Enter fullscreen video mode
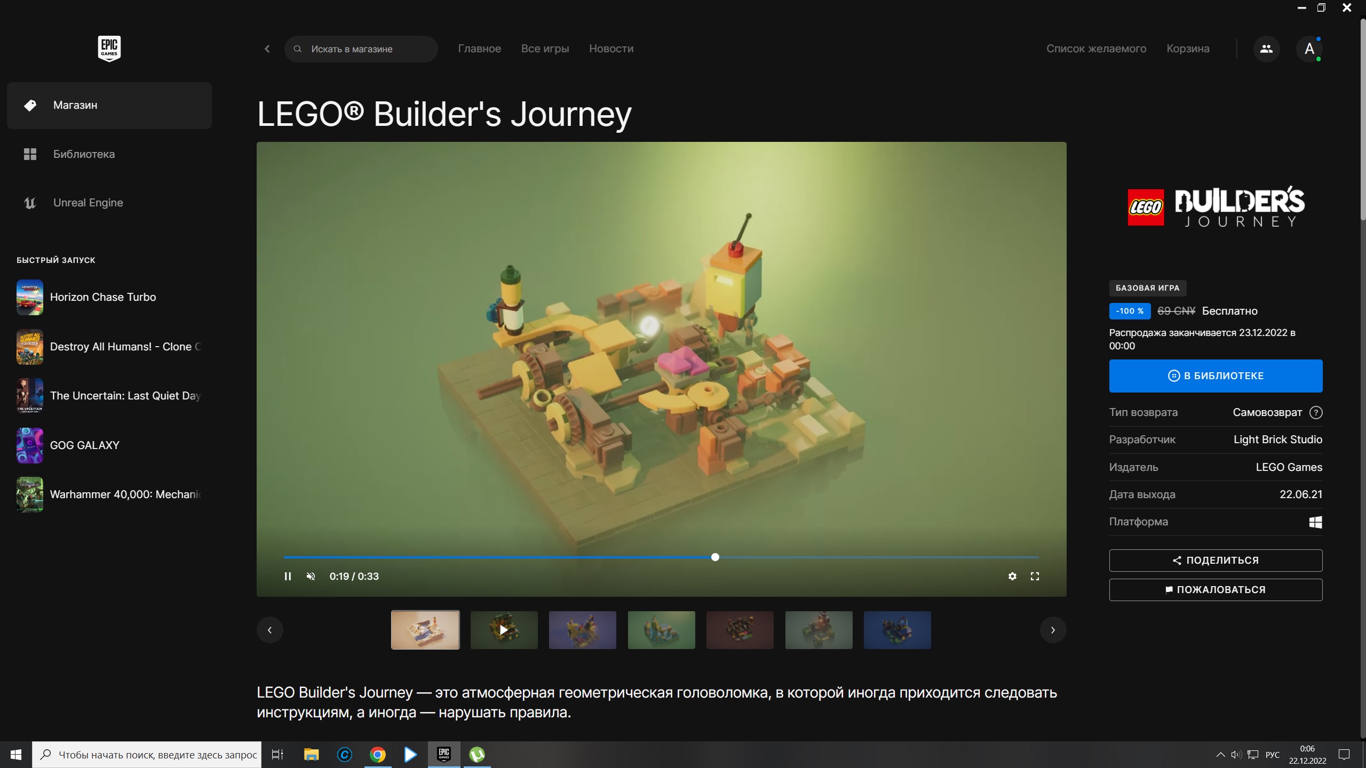Screen dimensions: 1366x768 point(1035,576)
